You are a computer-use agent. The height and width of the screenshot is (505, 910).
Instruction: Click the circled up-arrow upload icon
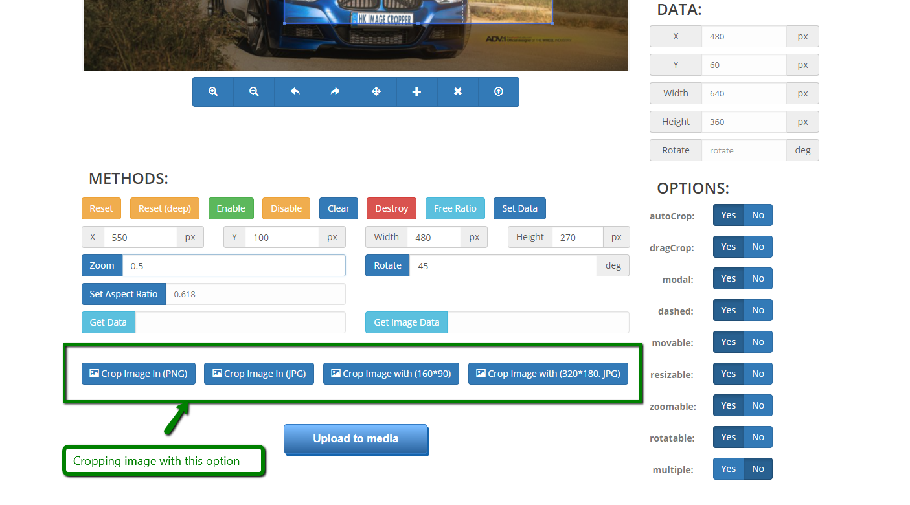tap(498, 92)
